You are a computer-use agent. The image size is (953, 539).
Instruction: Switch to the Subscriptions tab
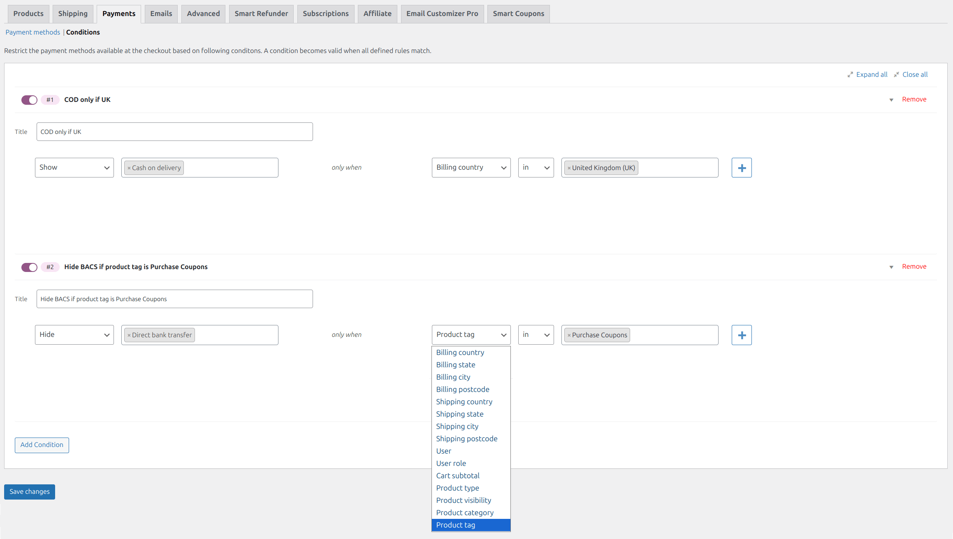coord(326,14)
